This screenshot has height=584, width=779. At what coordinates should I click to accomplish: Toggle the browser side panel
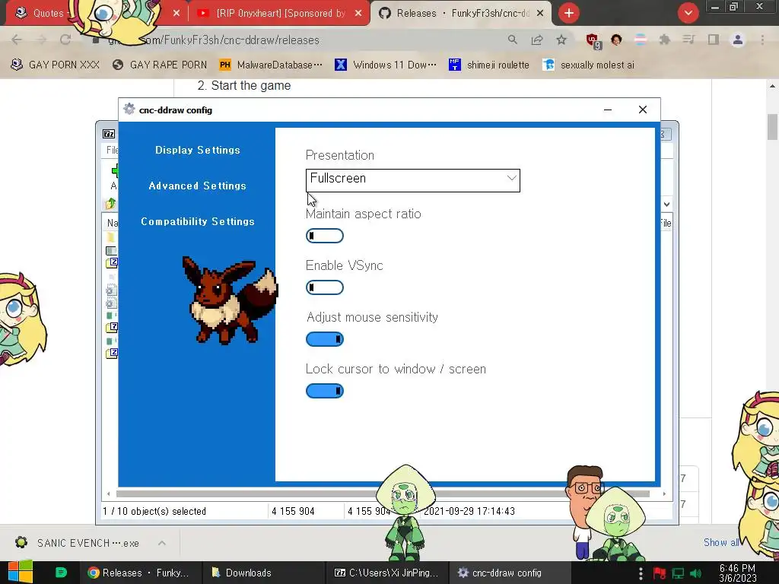click(714, 40)
